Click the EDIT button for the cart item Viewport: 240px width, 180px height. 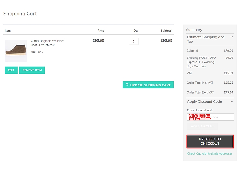tap(11, 70)
